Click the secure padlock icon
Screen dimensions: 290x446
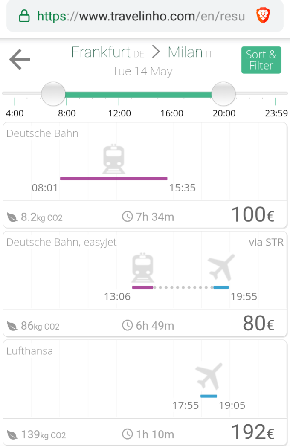tap(24, 16)
